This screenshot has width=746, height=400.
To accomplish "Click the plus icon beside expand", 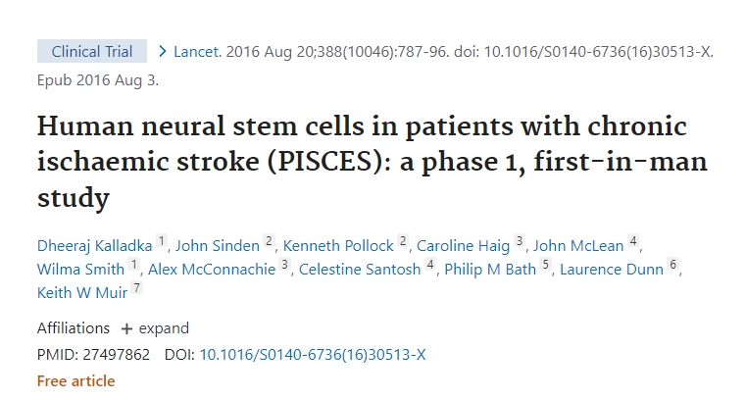I will click(126, 328).
